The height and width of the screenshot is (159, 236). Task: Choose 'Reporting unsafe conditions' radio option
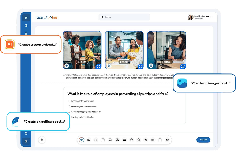(69, 106)
